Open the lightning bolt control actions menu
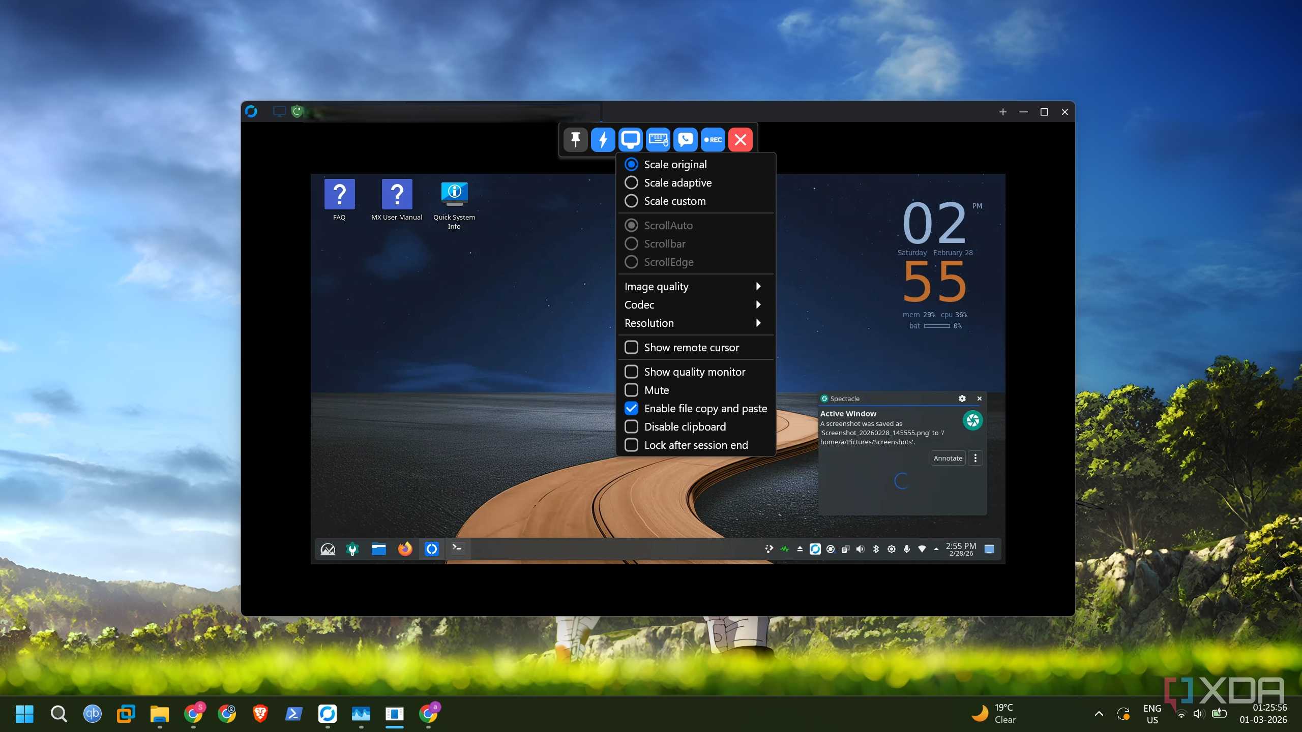The image size is (1302, 732). click(603, 139)
